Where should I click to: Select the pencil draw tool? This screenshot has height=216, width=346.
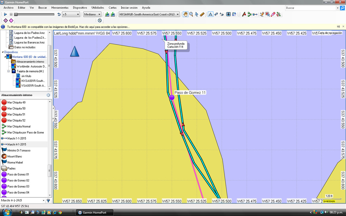[262, 14]
